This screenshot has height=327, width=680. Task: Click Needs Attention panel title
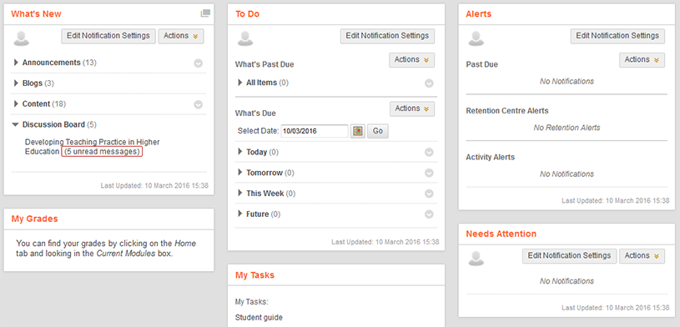(501, 234)
